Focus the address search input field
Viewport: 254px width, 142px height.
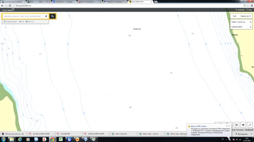pyautogui.click(x=24, y=16)
